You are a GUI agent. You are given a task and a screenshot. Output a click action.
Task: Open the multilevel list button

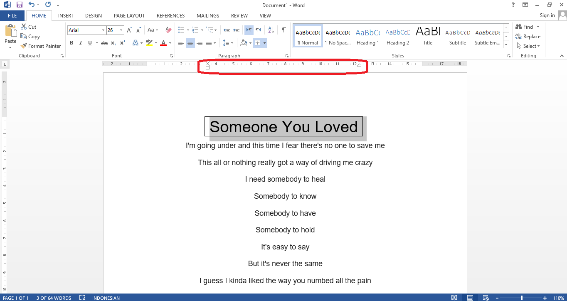pyautogui.click(x=210, y=30)
